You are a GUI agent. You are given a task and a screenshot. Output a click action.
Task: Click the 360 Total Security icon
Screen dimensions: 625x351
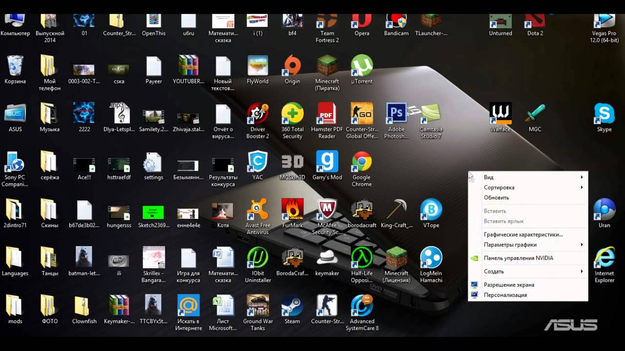(x=292, y=120)
